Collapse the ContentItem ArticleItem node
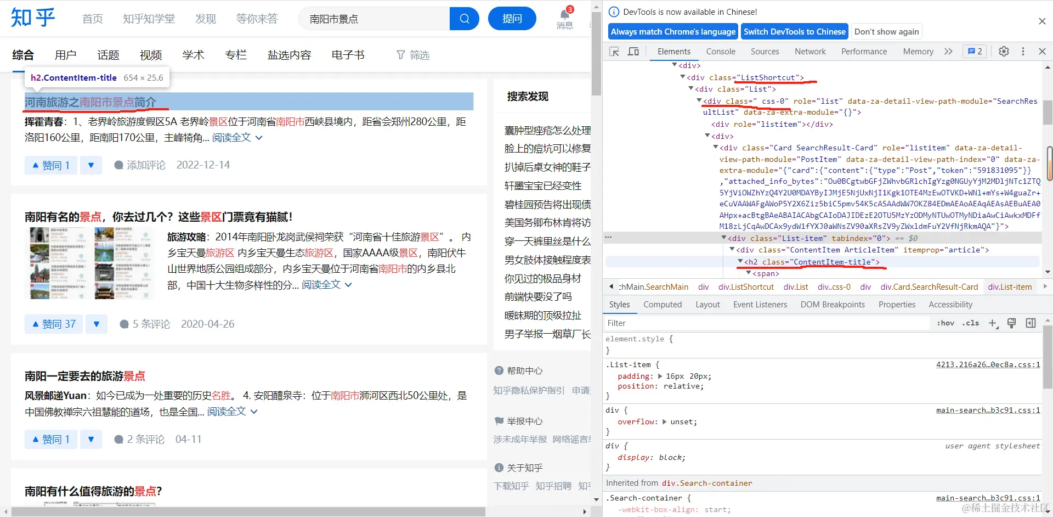Image resolution: width=1053 pixels, height=517 pixels. [732, 250]
